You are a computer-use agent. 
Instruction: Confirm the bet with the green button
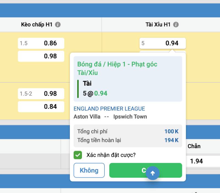132,170
